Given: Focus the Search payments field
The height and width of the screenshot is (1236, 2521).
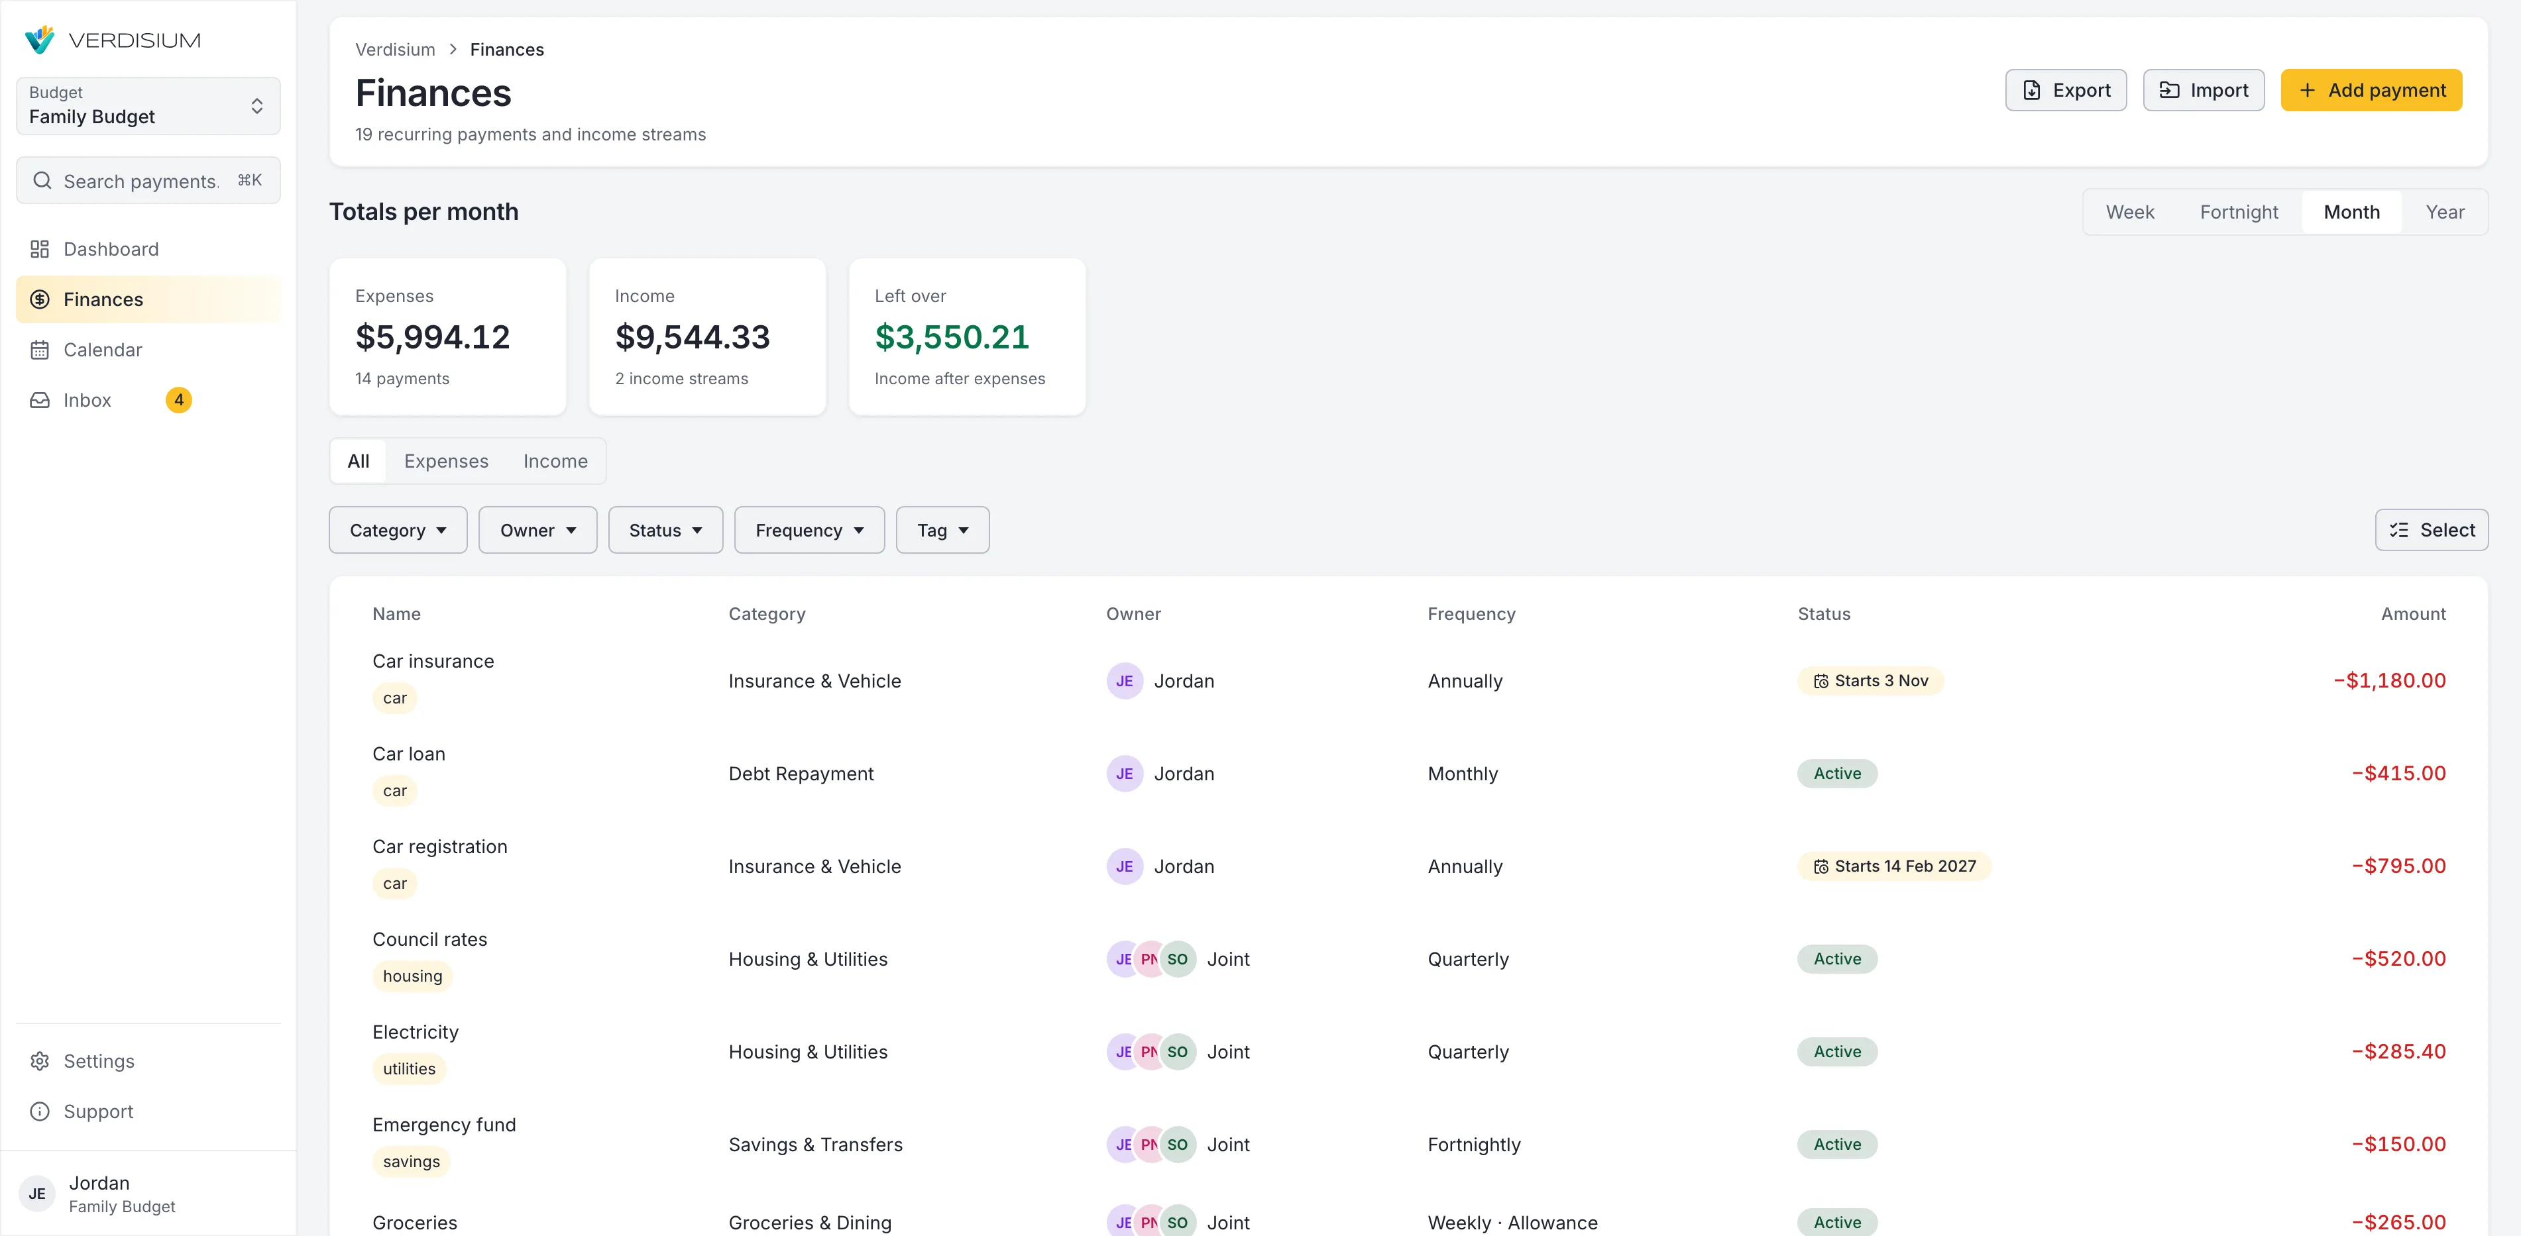Looking at the screenshot, I should tap(148, 181).
